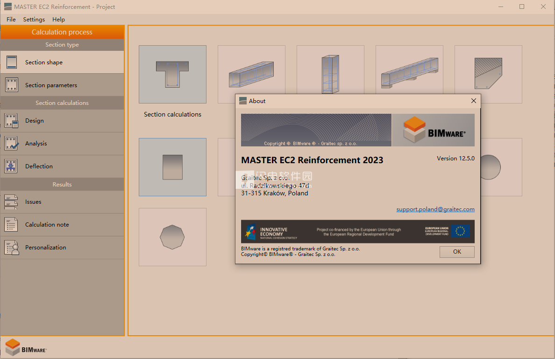Open the Personalization icon
This screenshot has height=359, width=555.
click(x=11, y=248)
